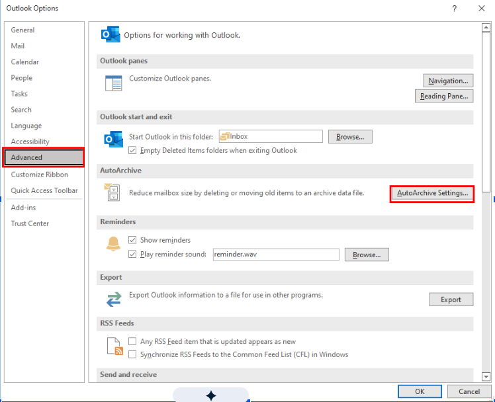Open the Calendar options category
Screen dimensions: 495x402
[44, 61]
